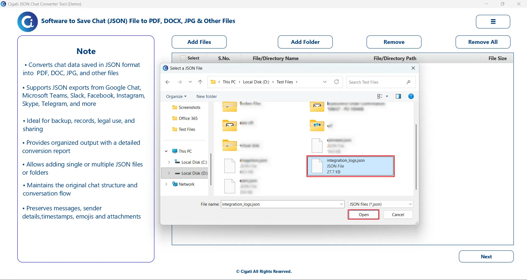527x280 pixels.
Task: Click the File name input field
Action: 280,204
